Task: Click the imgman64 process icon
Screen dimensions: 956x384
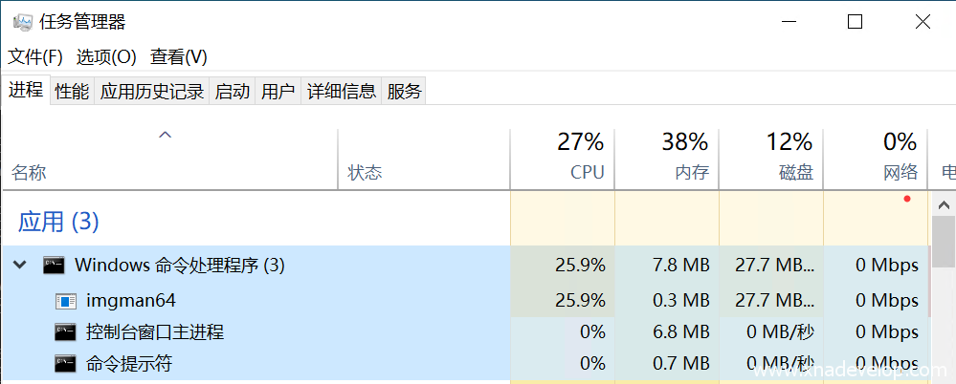Action: 66,301
